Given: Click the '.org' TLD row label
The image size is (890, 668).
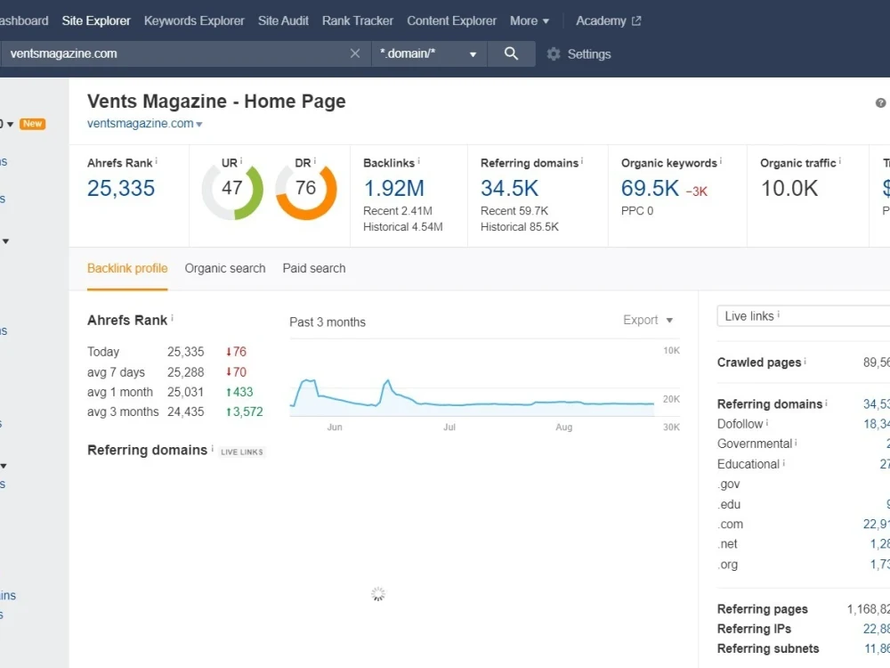Looking at the screenshot, I should [728, 565].
